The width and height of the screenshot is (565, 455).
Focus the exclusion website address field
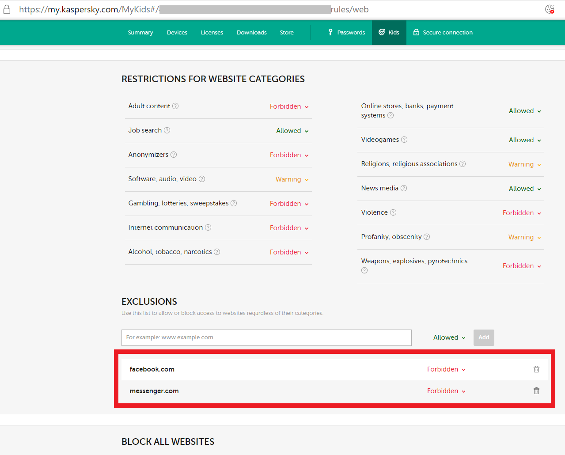(266, 337)
